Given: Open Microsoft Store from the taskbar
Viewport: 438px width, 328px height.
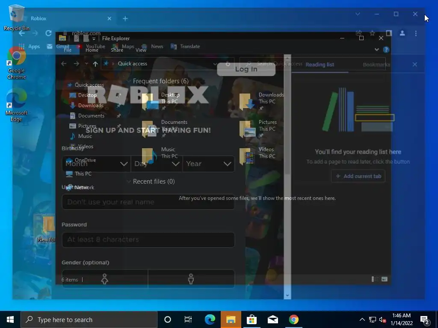Looking at the screenshot, I should click(x=252, y=319).
